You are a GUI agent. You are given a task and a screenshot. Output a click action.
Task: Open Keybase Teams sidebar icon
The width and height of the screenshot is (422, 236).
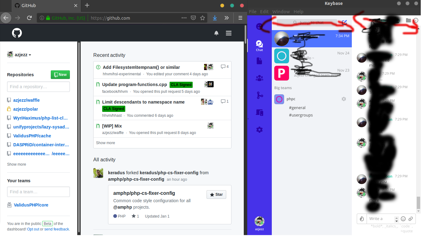point(259,78)
